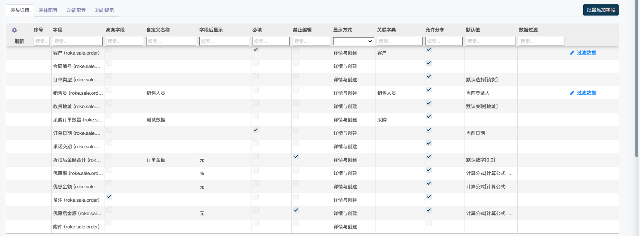Click the vertical scrollbar on the right
The image size is (640, 236).
click(637, 80)
